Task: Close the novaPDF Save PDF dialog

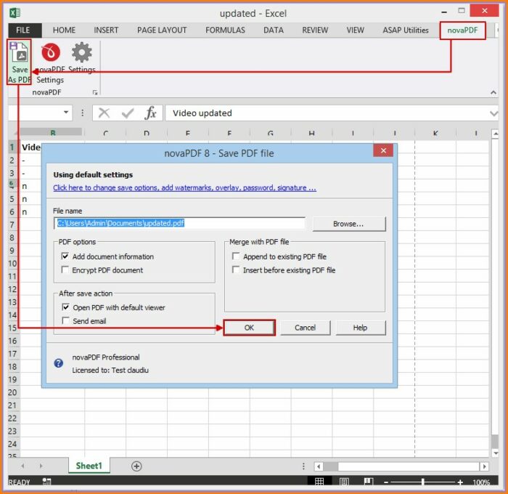Action: (383, 150)
